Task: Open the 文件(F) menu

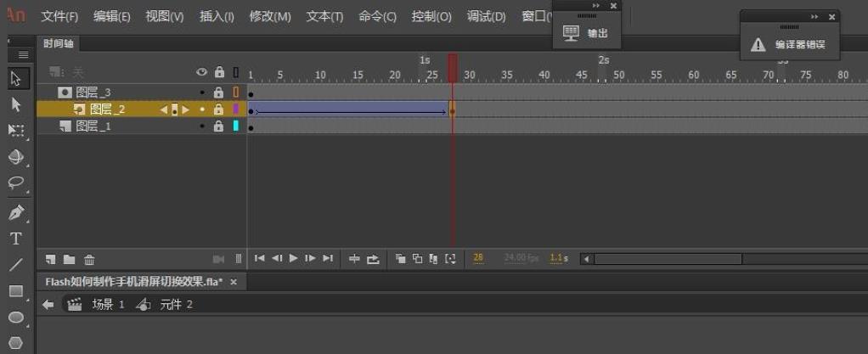Action: 59,17
